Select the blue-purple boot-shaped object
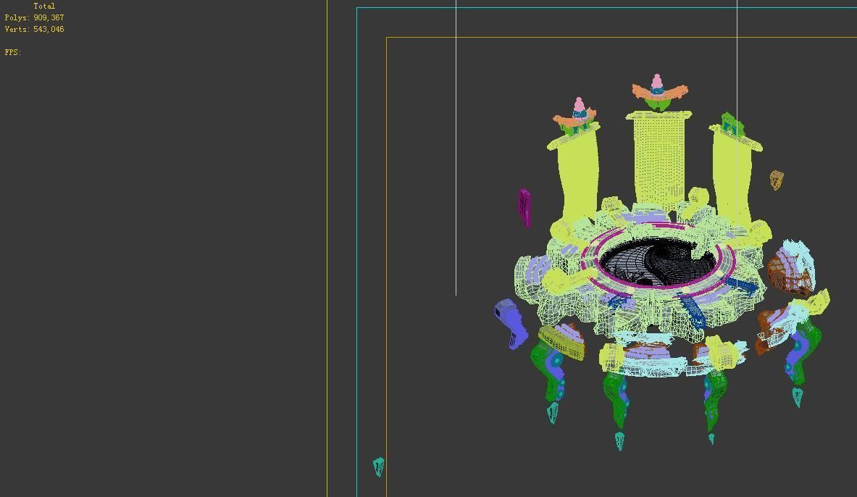This screenshot has width=857, height=497. click(x=511, y=324)
